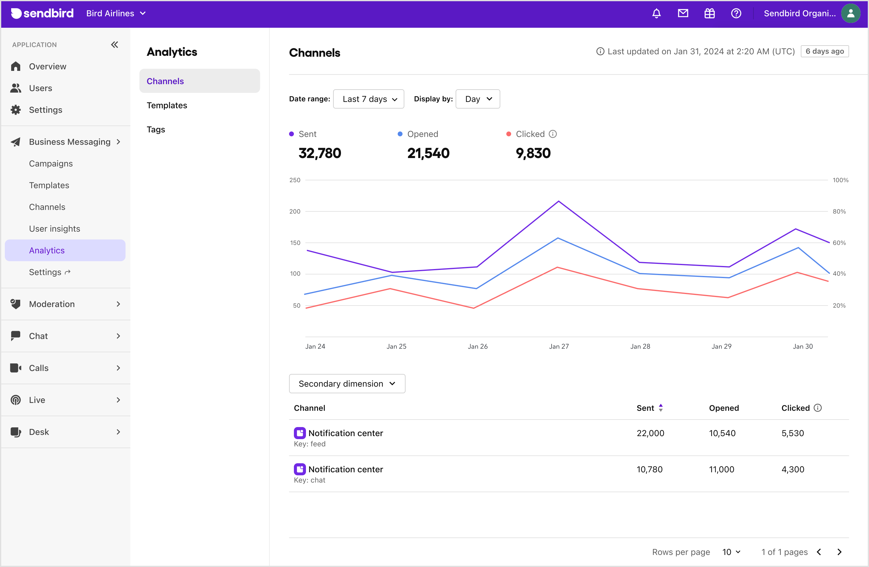
Task: Click the gift box icon
Action: click(x=709, y=14)
